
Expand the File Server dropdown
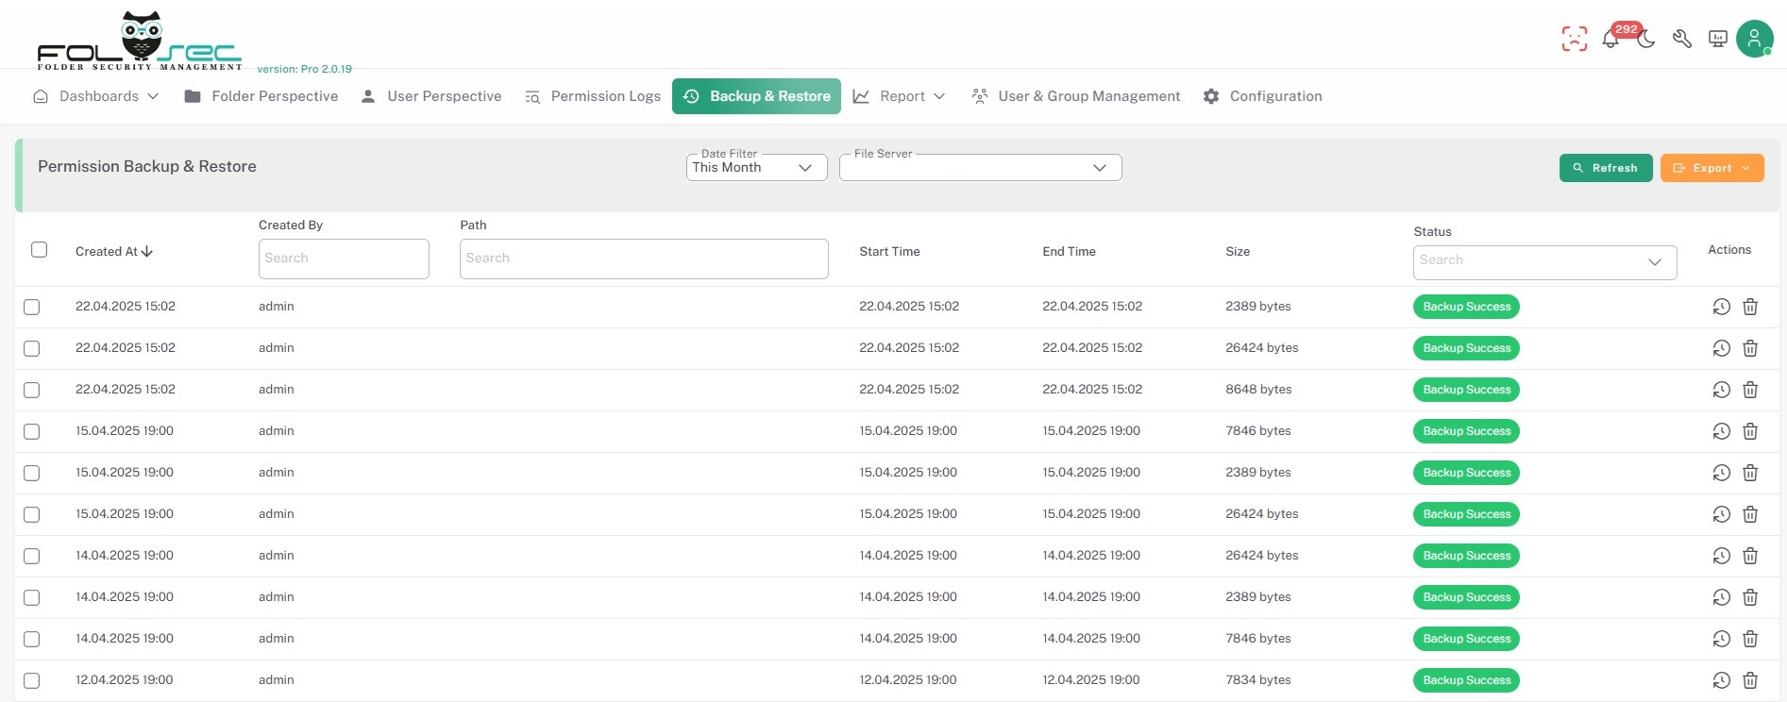(x=980, y=168)
